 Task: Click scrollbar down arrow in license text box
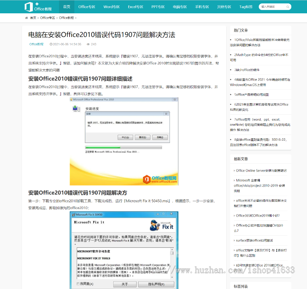point(172,277)
